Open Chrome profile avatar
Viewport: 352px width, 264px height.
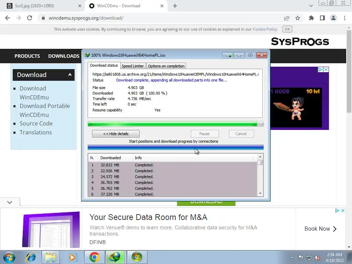[333, 18]
